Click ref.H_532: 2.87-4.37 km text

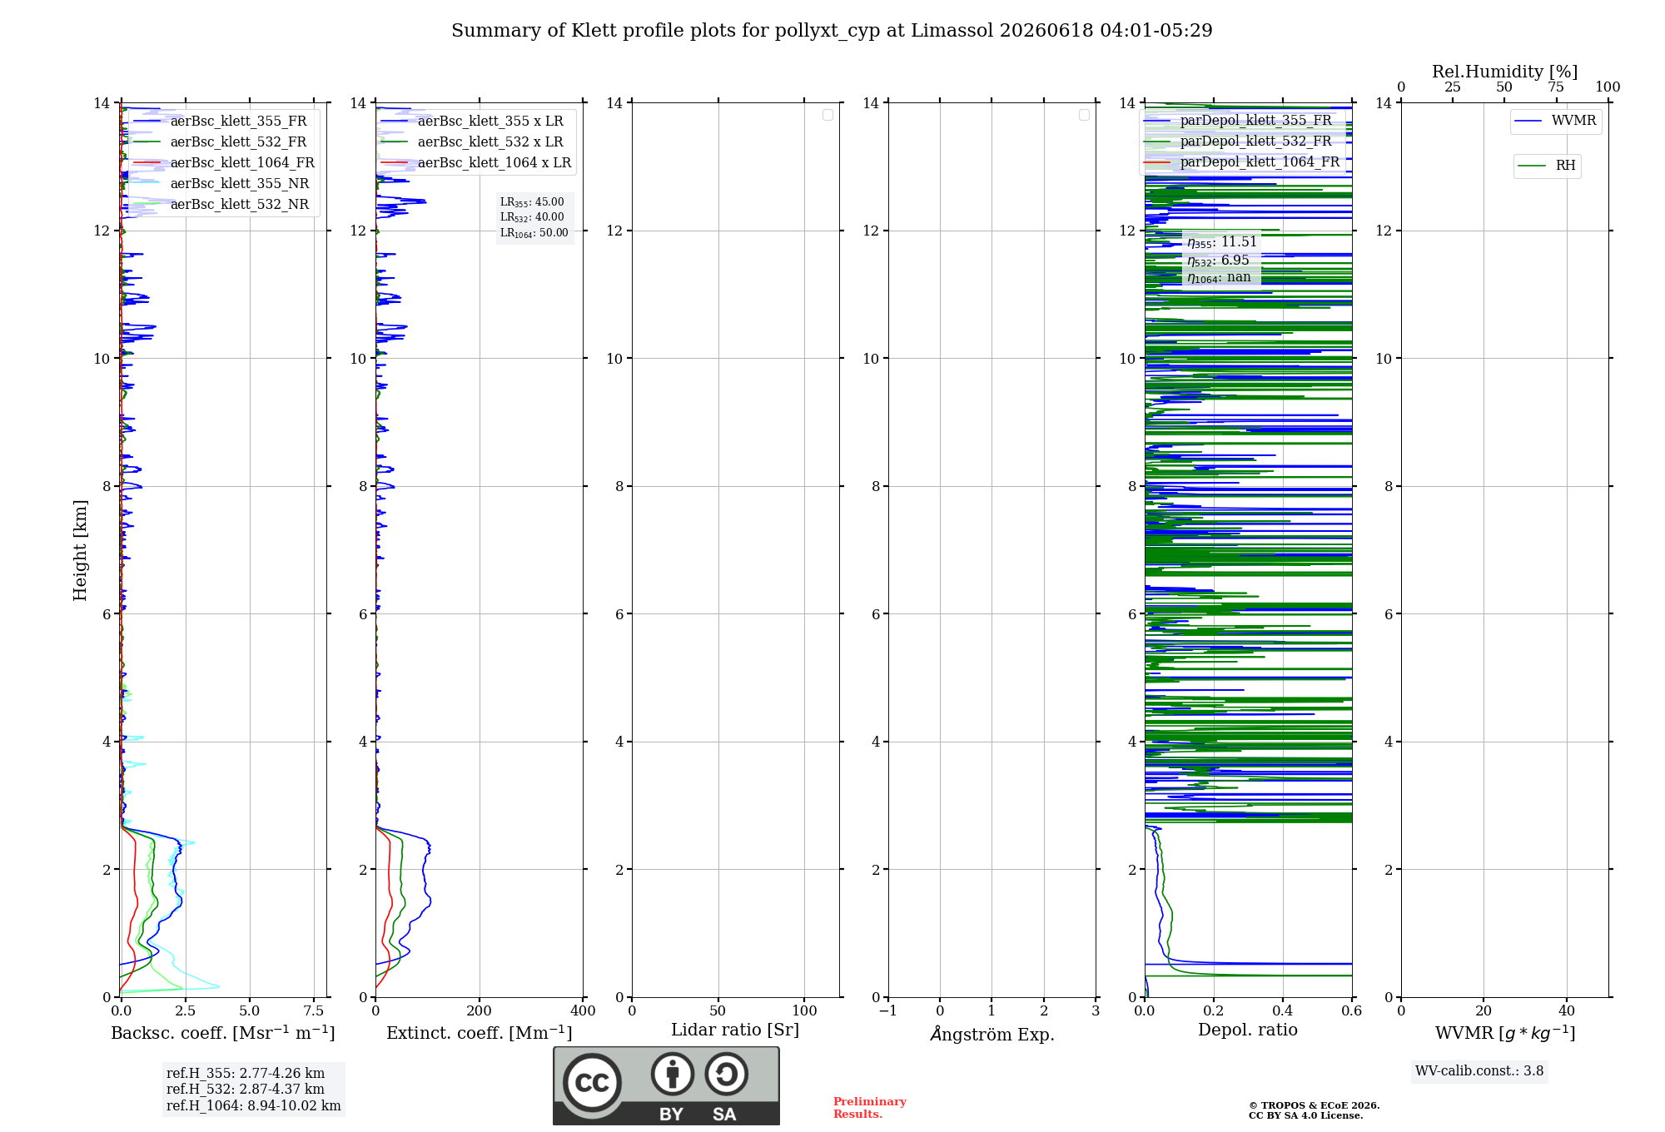pyautogui.click(x=246, y=1090)
